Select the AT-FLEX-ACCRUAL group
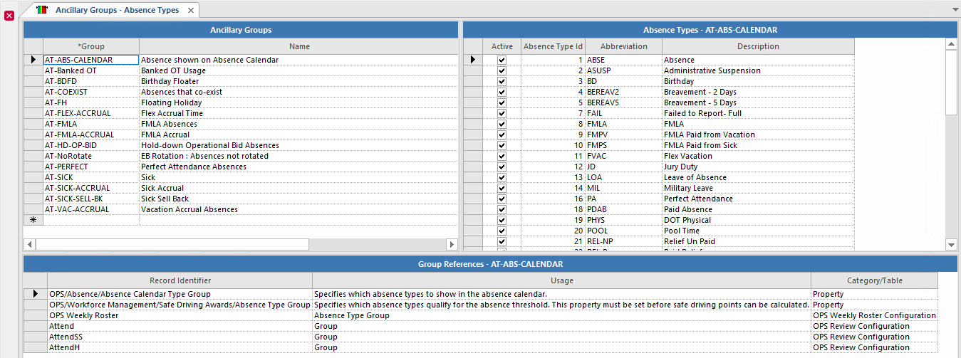The image size is (961, 358). [x=91, y=113]
